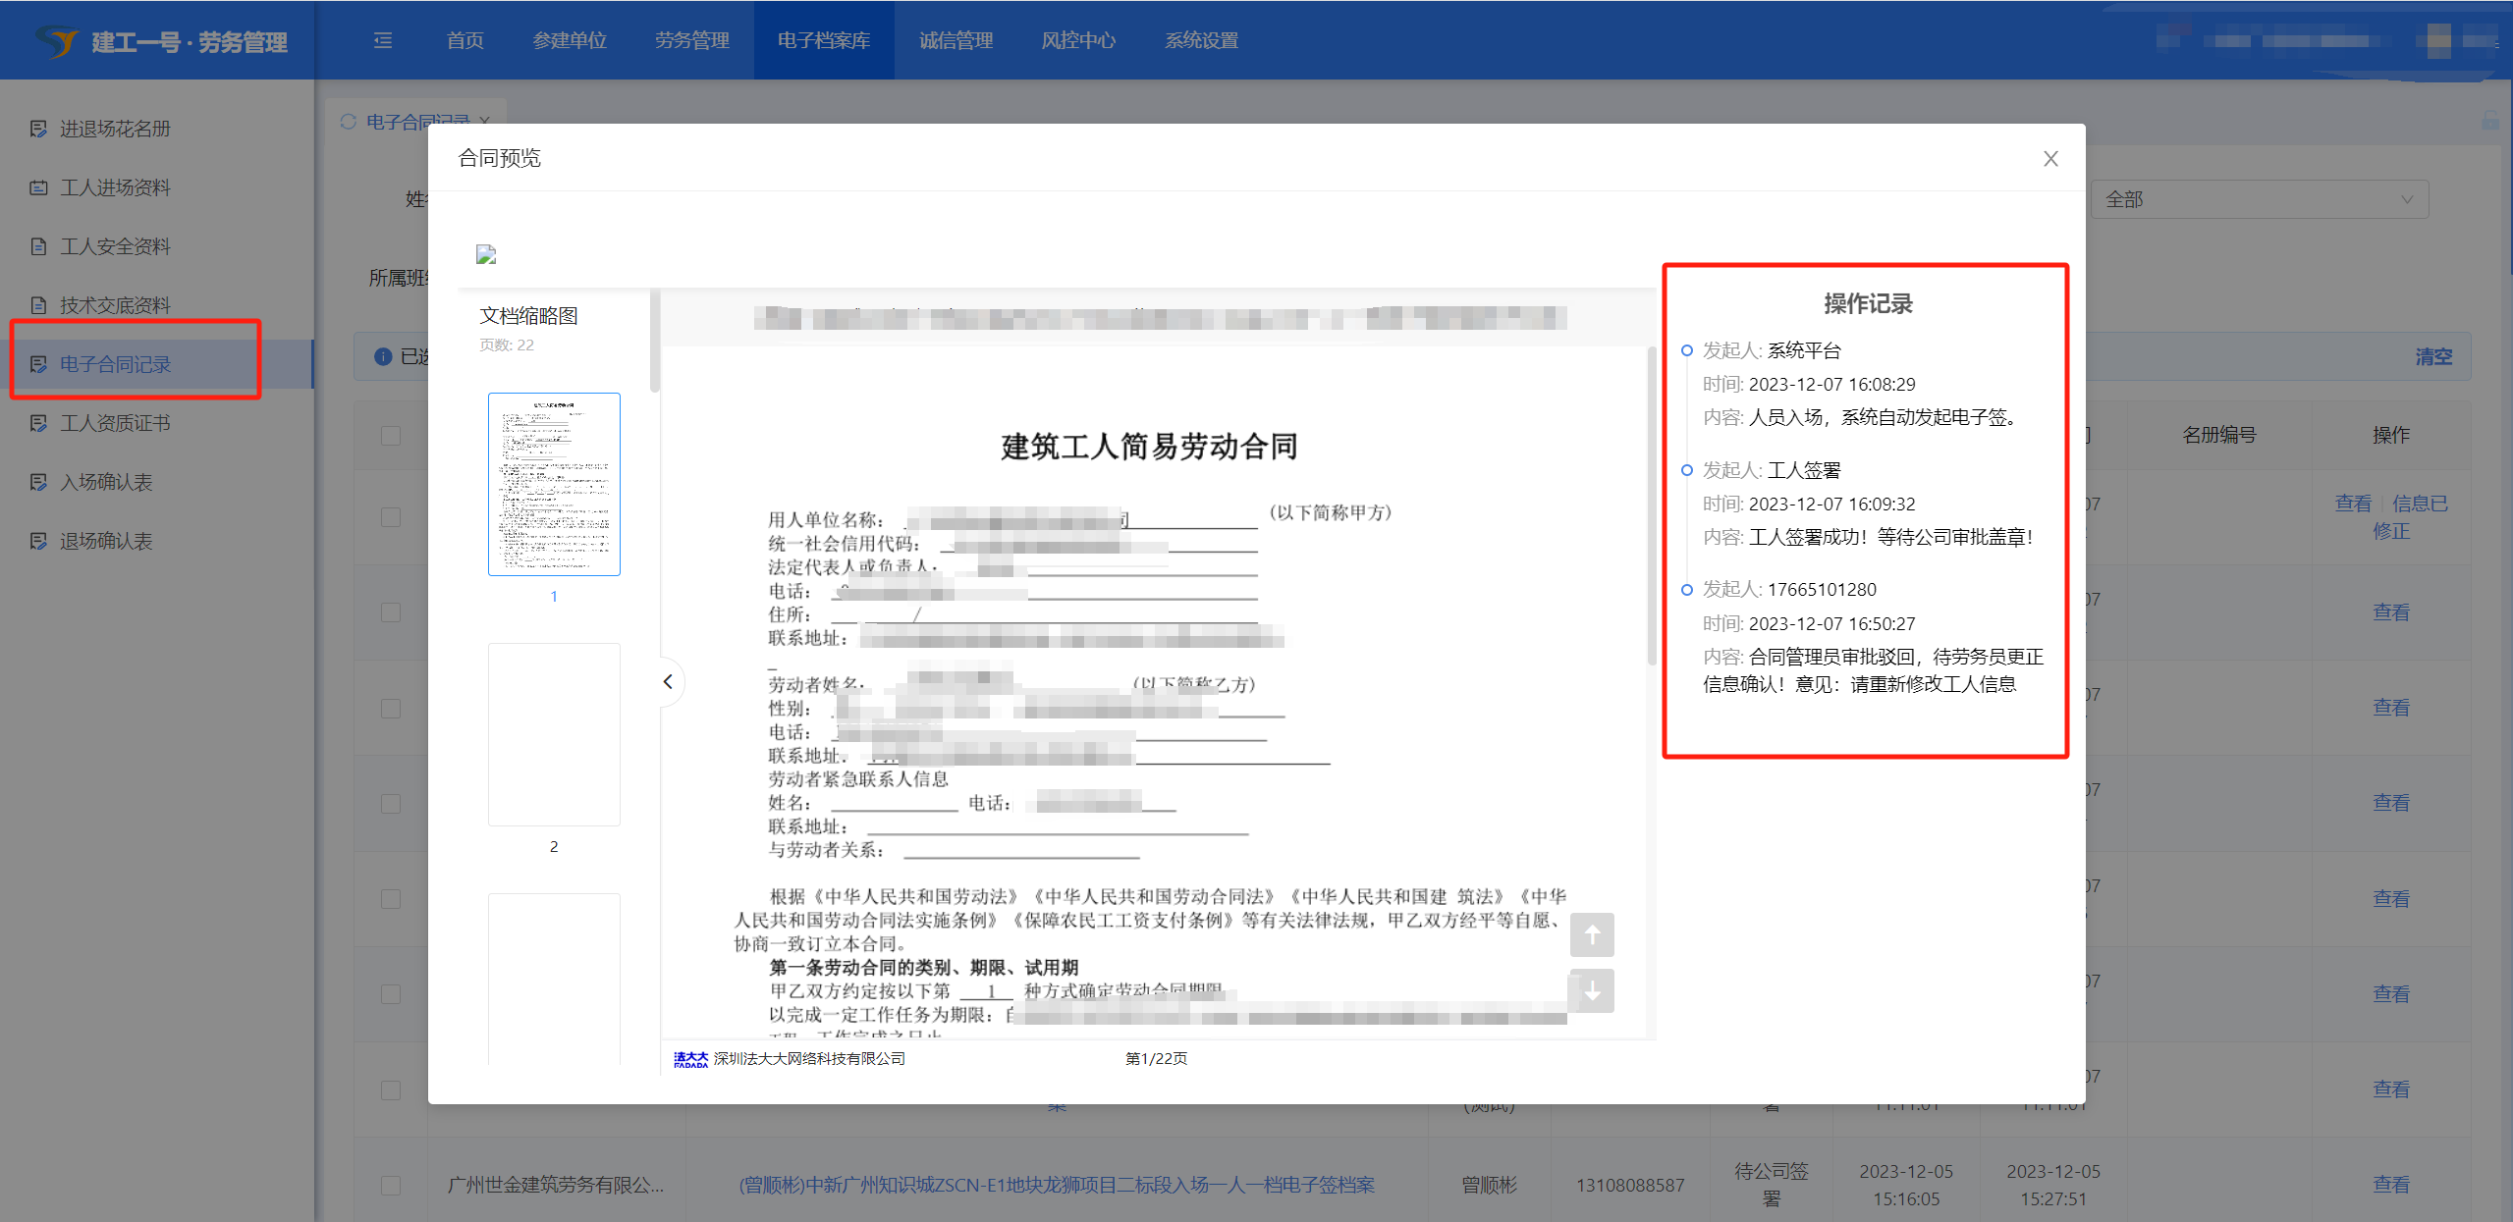Click the scroll down arrow button in preview

pyautogui.click(x=1591, y=991)
